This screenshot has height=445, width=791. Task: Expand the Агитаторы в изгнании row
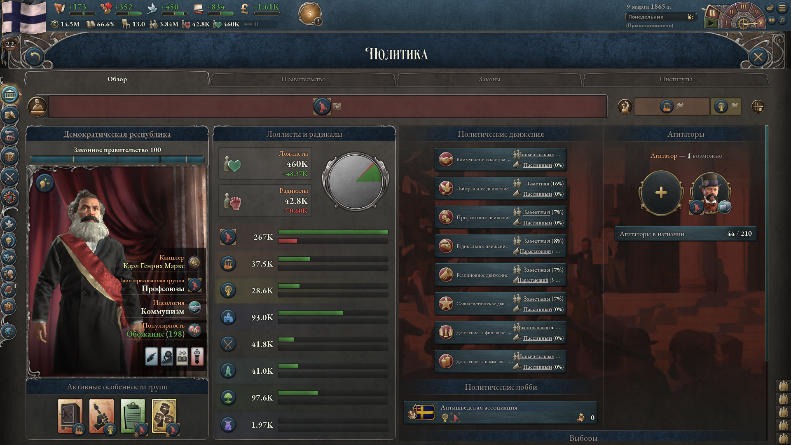686,234
